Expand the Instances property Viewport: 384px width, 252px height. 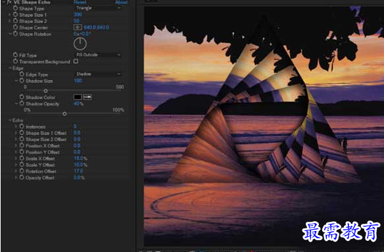click(x=16, y=127)
